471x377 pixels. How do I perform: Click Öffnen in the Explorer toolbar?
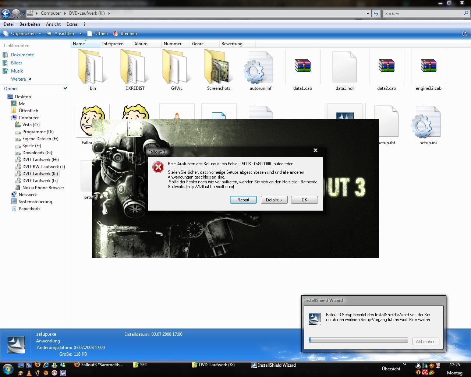coord(98,34)
